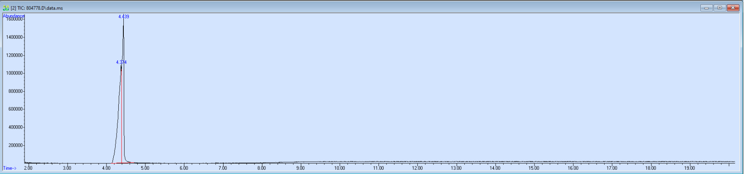This screenshot has width=744, height=174.
Task: Minimize the TIC chromatogram window
Action: click(x=706, y=8)
